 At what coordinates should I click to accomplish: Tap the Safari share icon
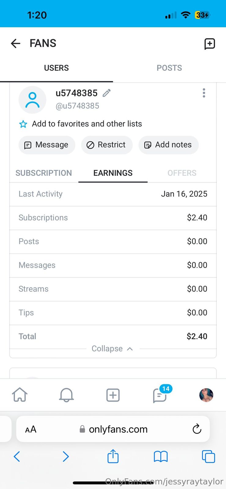(113, 457)
